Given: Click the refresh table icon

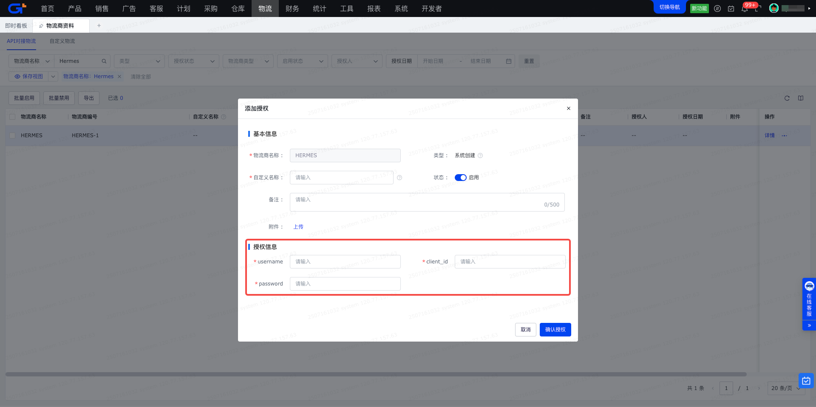Looking at the screenshot, I should click(x=787, y=98).
